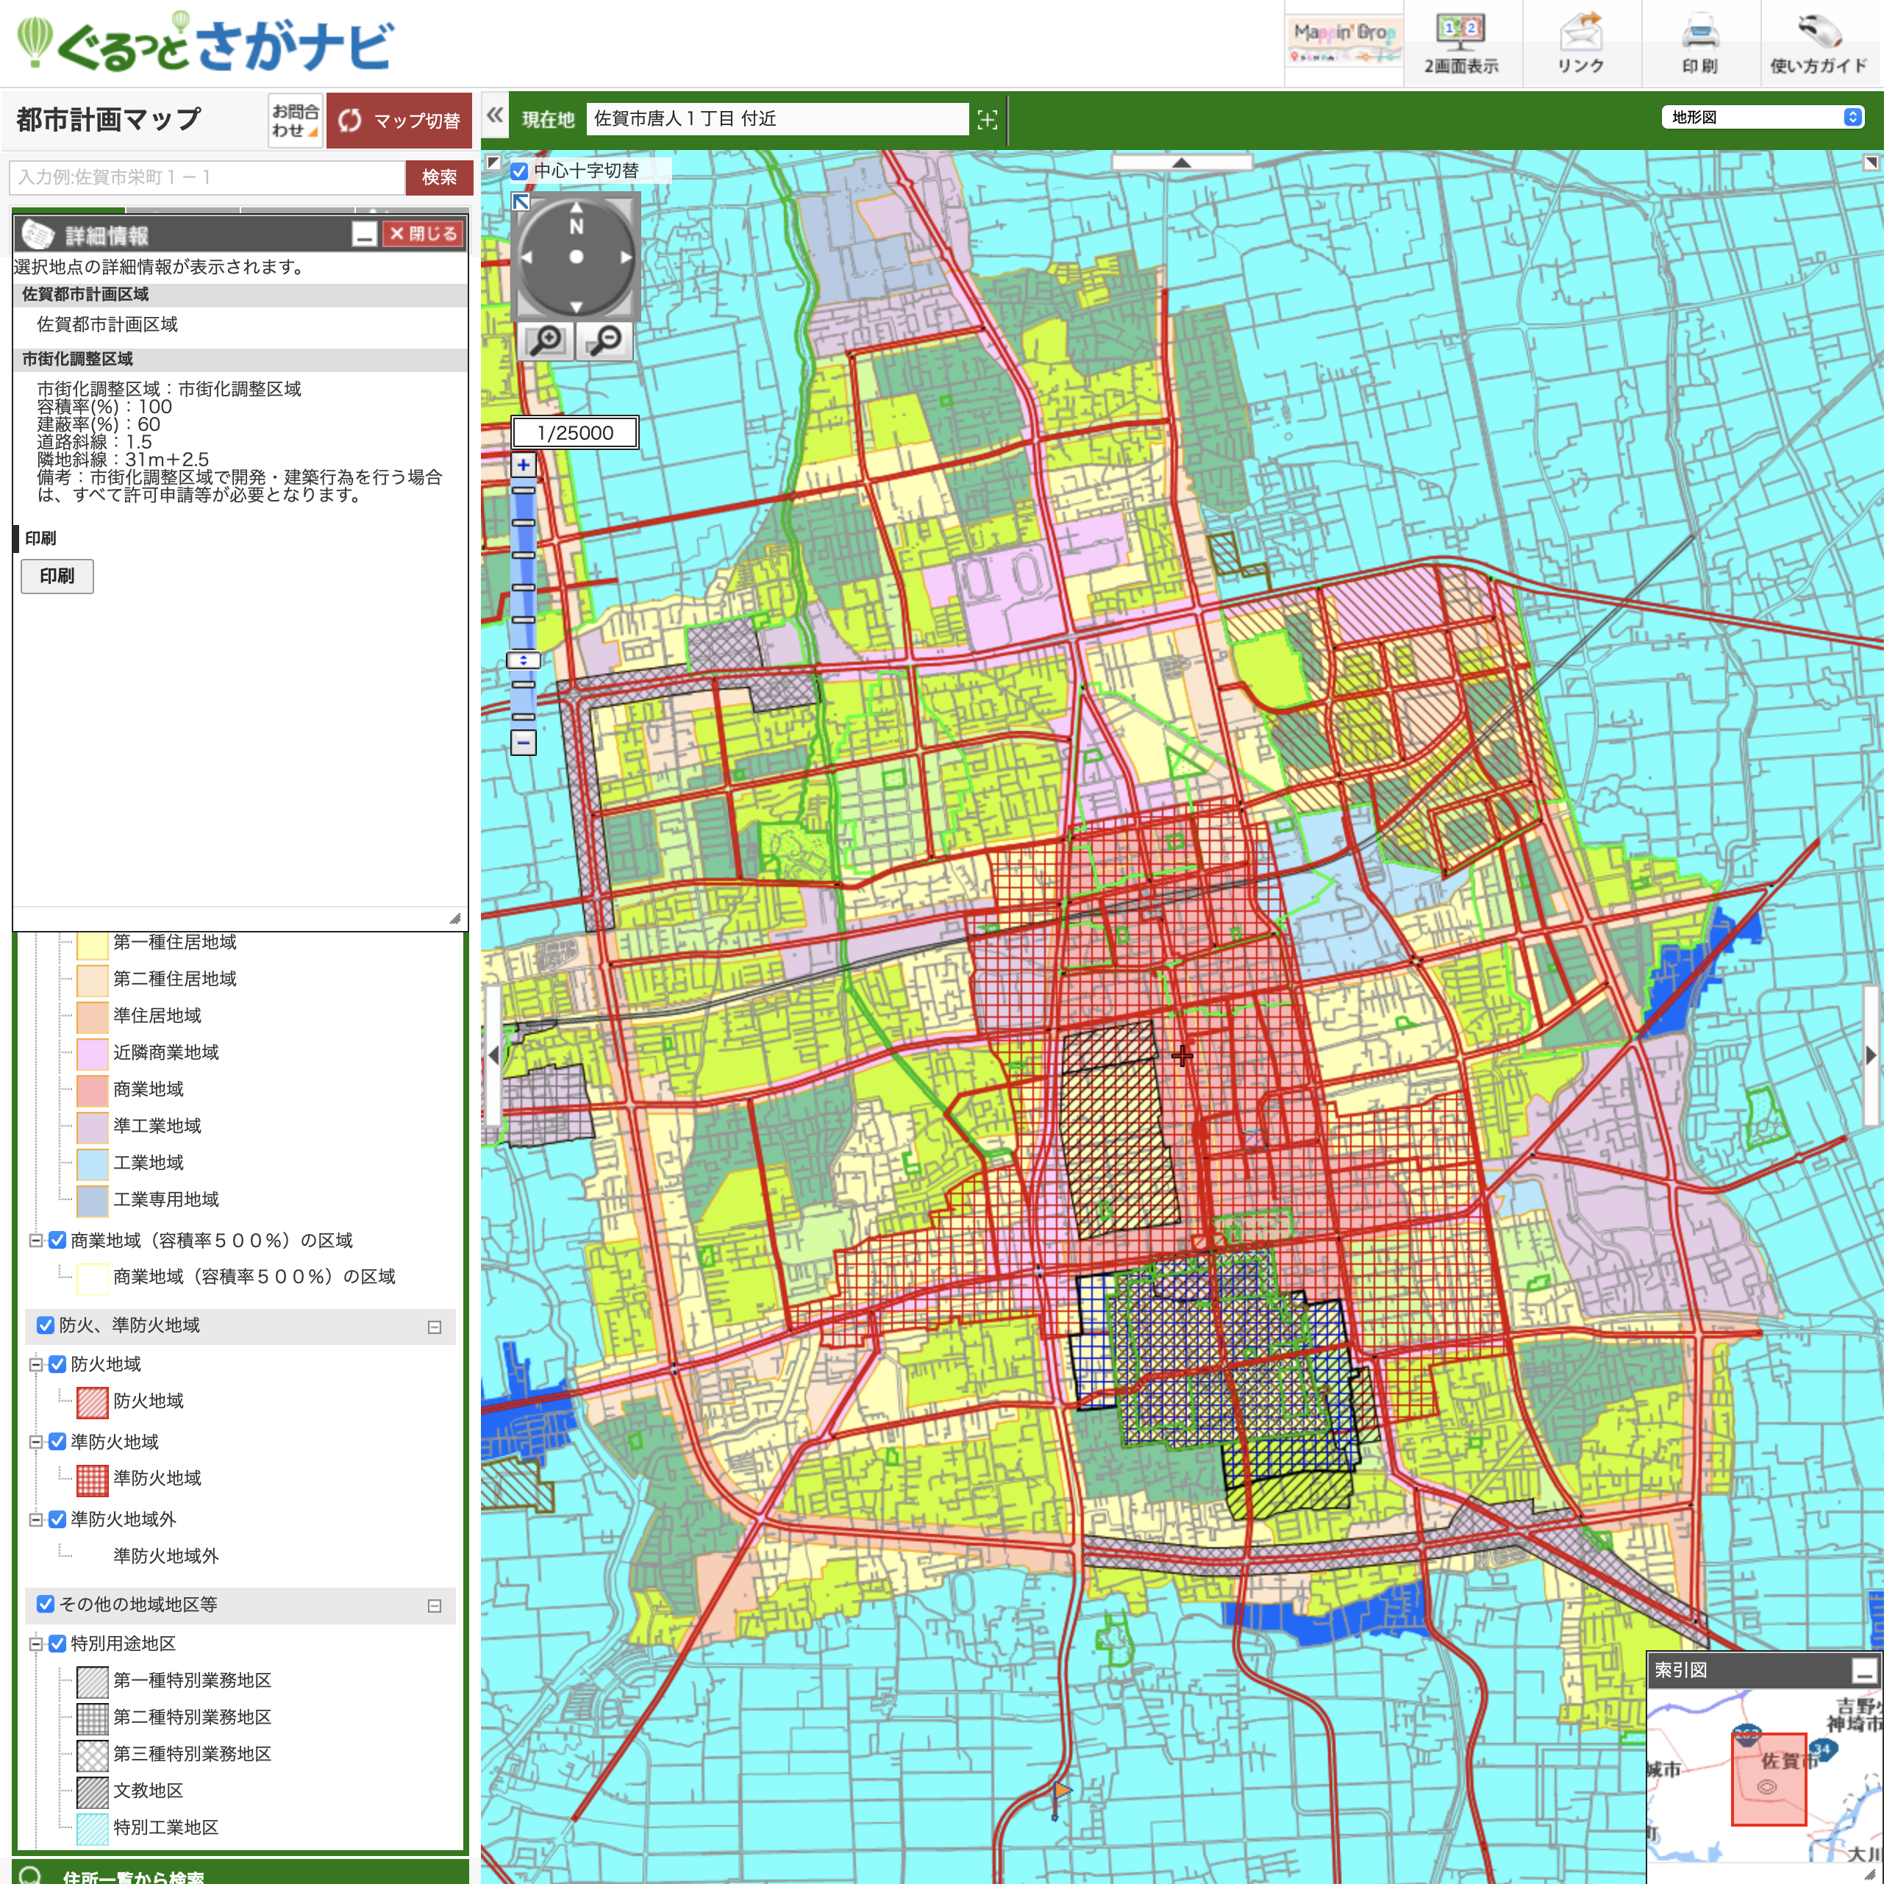Screen dimensions: 1884x1884
Task: Open the 地形図 map type dropdown
Action: pos(1762,117)
